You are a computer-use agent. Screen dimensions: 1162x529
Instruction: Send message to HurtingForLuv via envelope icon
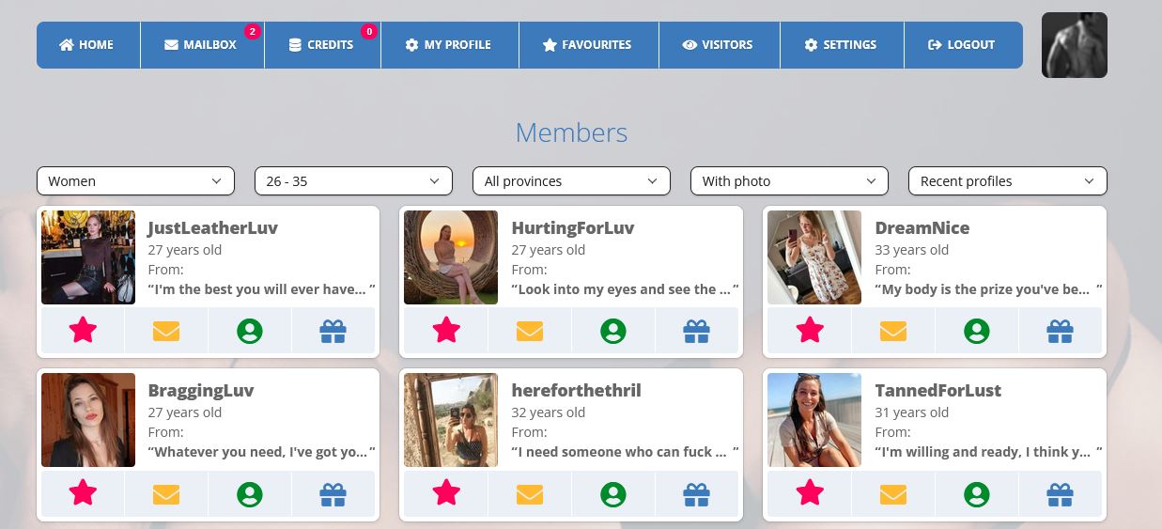[530, 330]
